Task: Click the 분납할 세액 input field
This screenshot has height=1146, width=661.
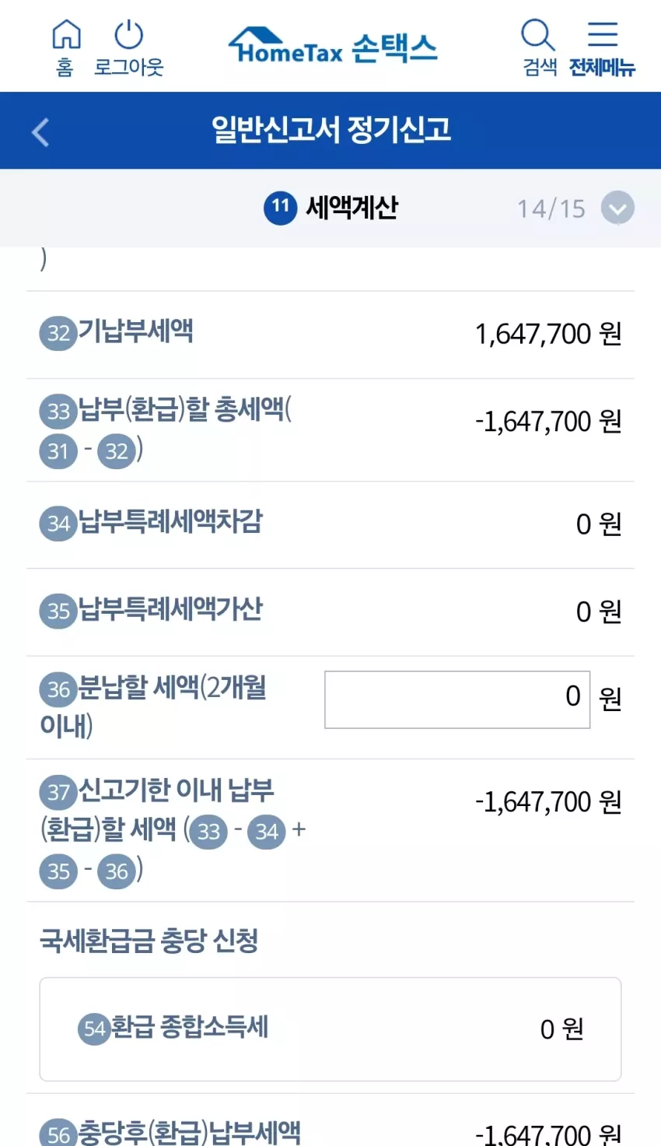Action: coord(457,699)
